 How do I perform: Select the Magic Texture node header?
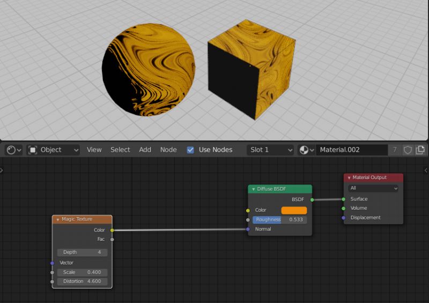(82, 219)
